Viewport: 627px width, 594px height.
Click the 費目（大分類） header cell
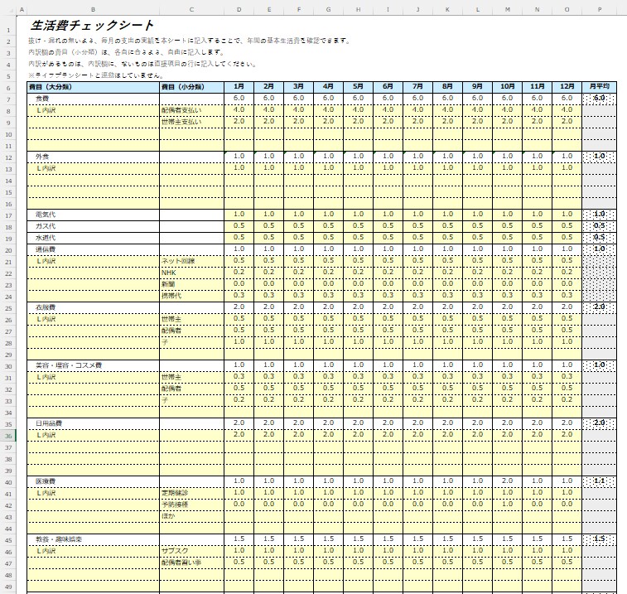[93, 87]
